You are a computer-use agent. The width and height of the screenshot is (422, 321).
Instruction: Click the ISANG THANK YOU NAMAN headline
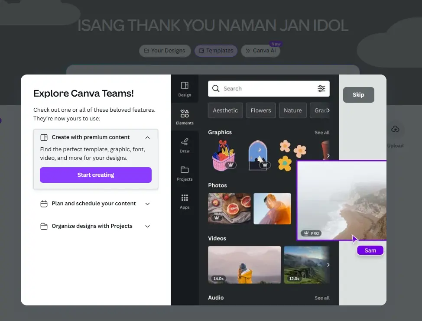click(213, 25)
